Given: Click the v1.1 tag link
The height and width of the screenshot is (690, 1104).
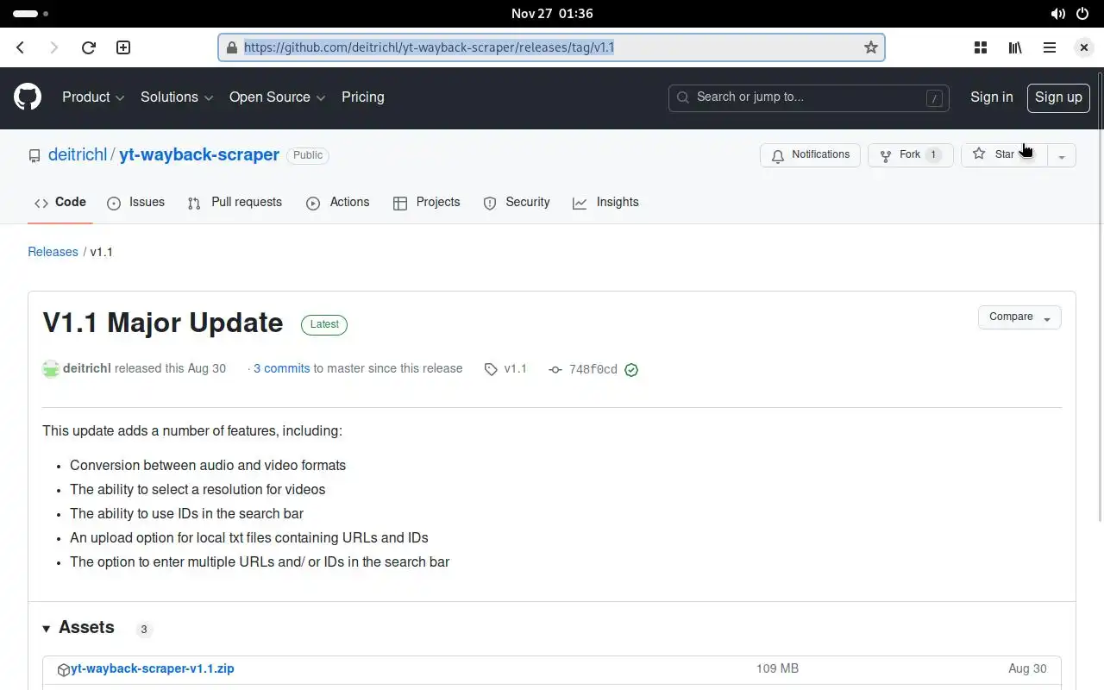Looking at the screenshot, I should coord(515,368).
